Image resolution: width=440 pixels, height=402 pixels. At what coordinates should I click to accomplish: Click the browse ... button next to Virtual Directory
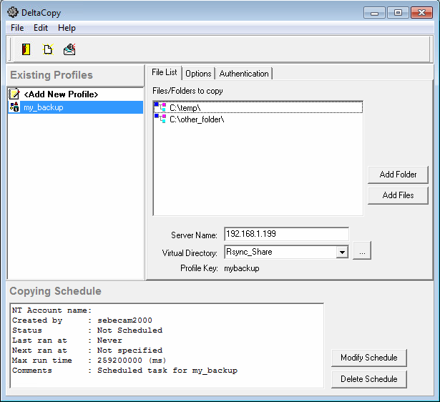click(362, 250)
